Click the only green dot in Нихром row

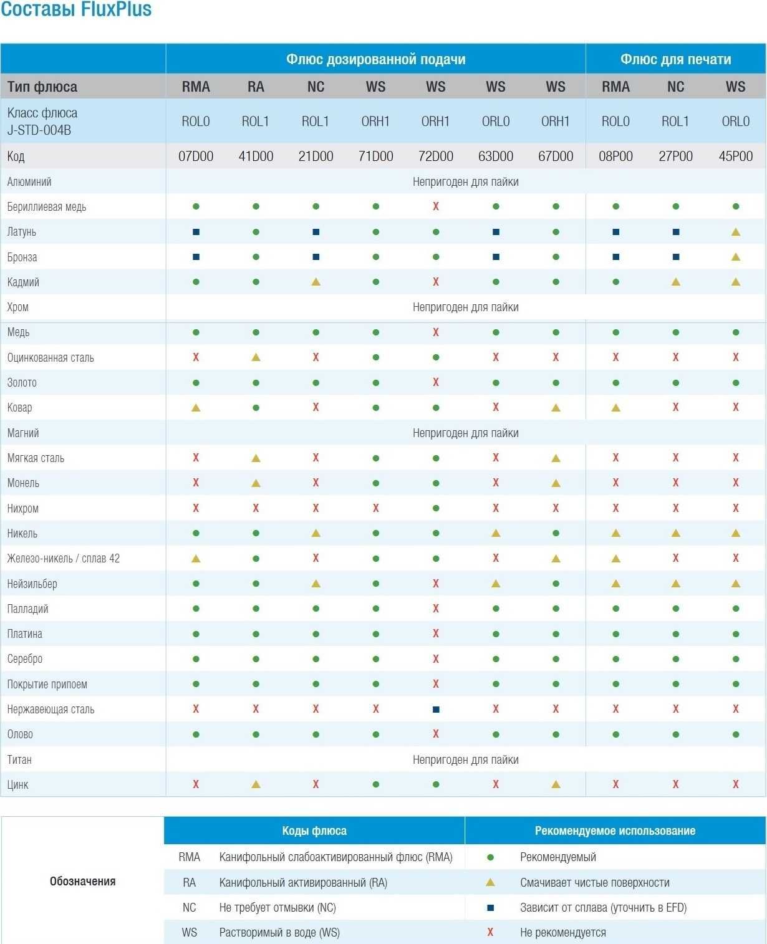(436, 508)
